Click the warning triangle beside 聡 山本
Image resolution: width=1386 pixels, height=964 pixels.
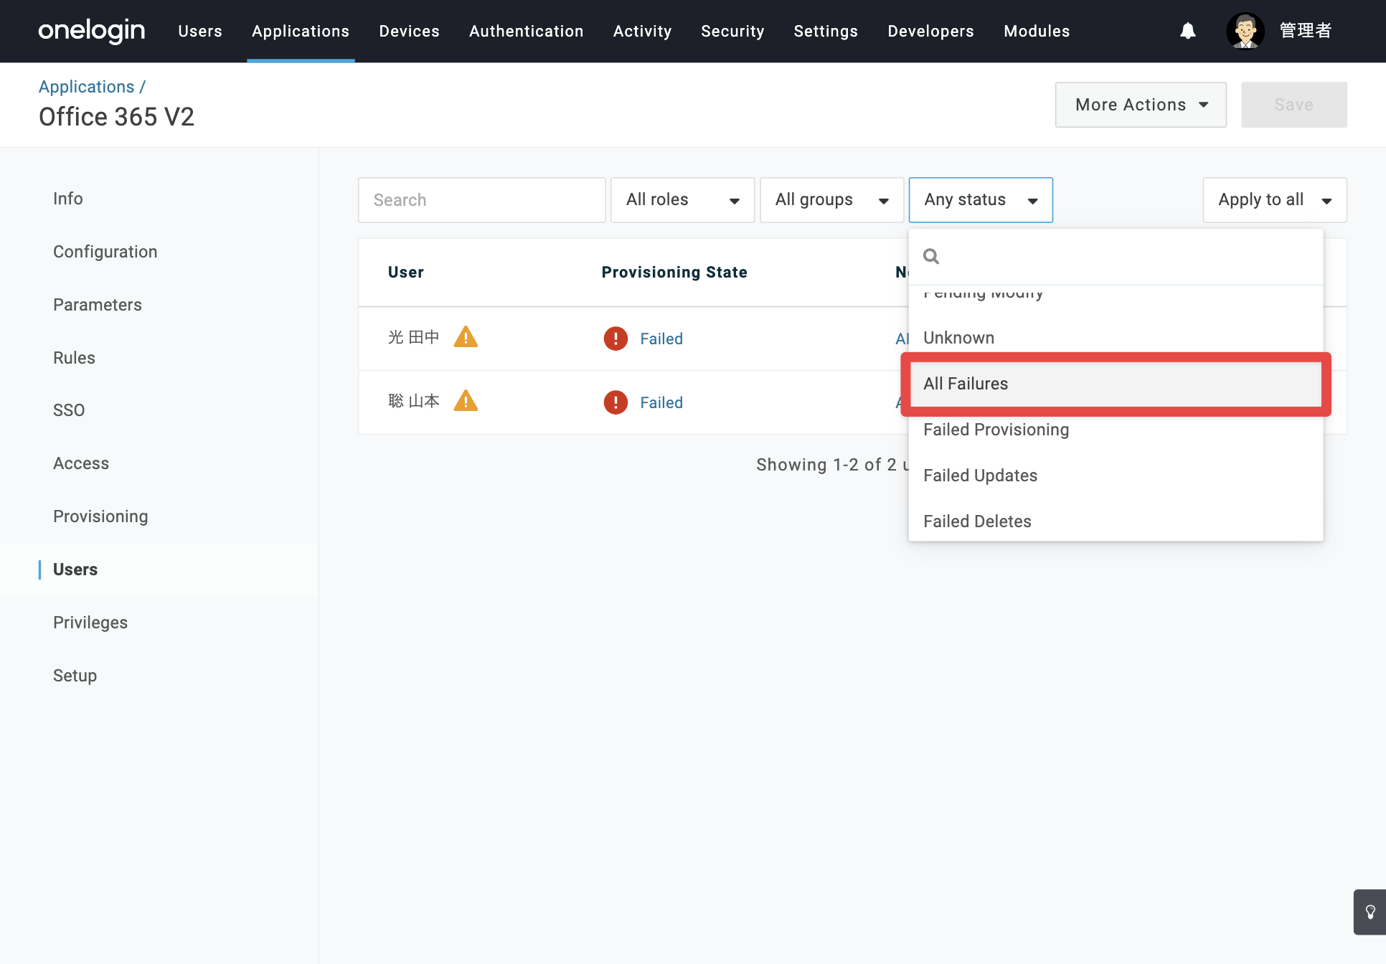click(x=466, y=401)
